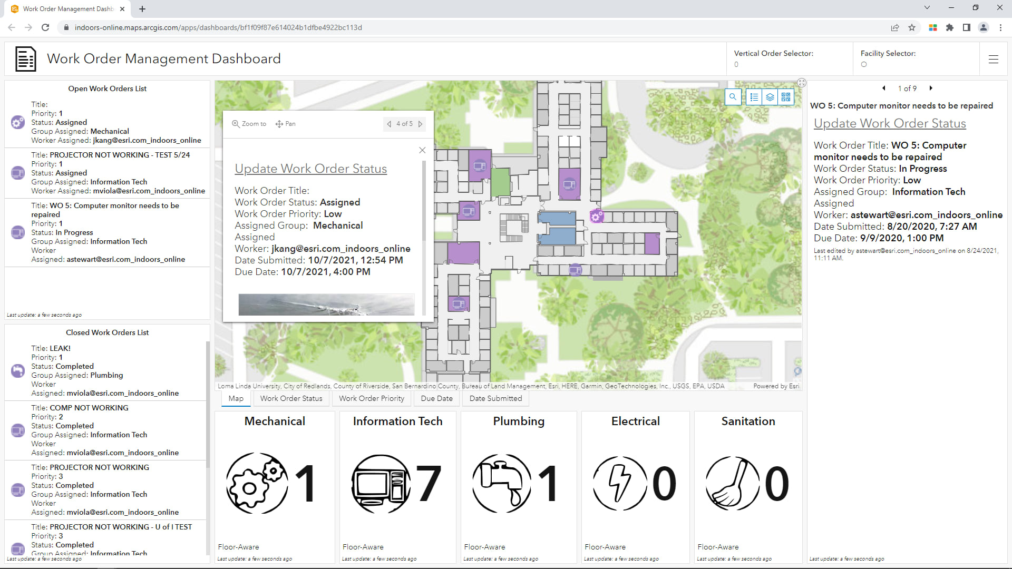Screen dimensions: 1012x569
Task: Click the Pan popup action
Action: 285,124
